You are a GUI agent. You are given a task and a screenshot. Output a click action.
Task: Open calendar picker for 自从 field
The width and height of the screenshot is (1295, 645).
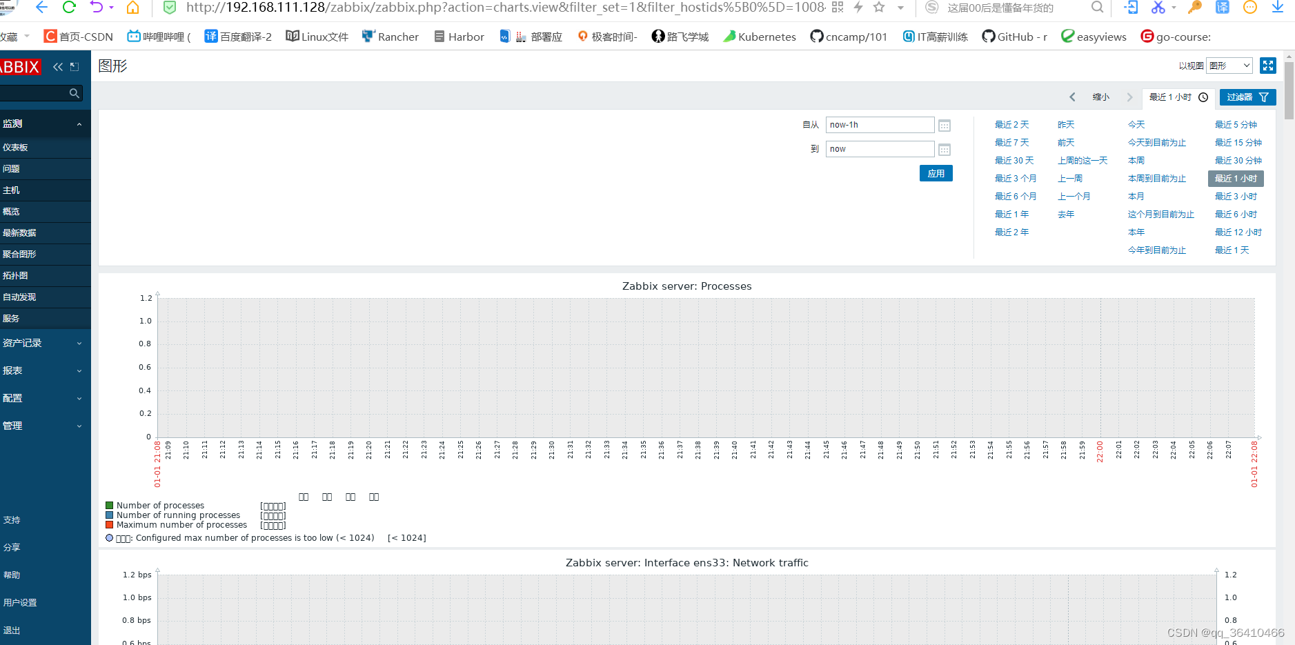tap(945, 126)
